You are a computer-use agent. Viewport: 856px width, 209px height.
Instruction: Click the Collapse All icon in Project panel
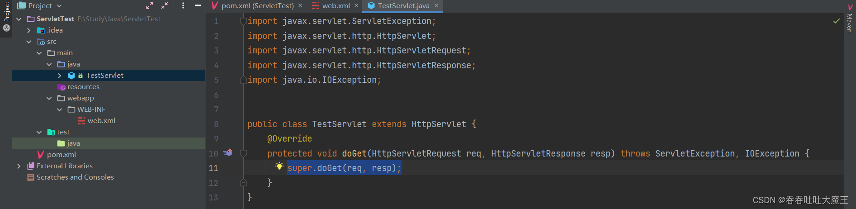(165, 5)
